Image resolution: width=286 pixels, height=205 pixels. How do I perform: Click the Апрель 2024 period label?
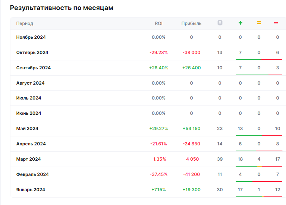(31, 144)
